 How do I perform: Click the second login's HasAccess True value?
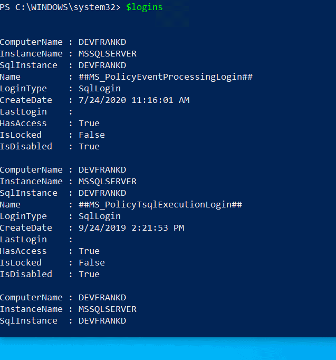click(x=89, y=251)
